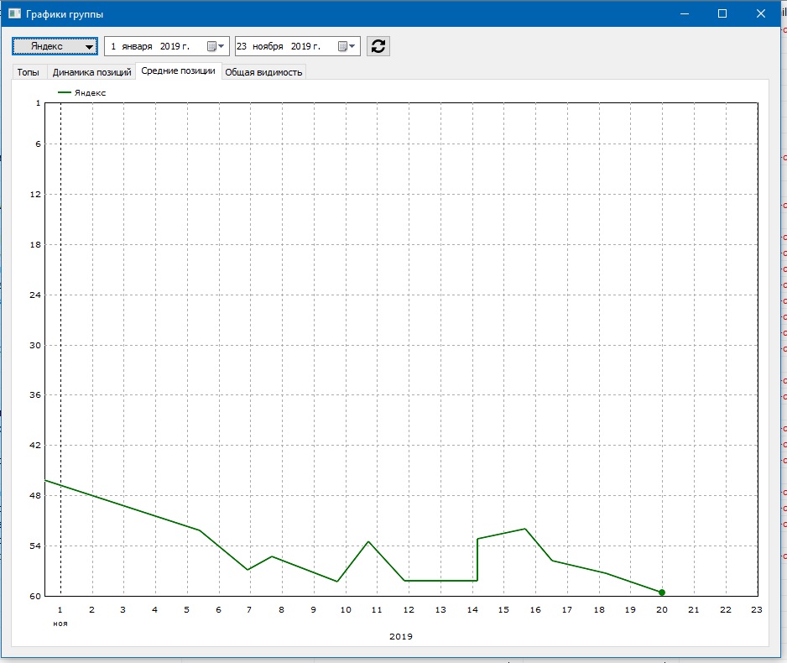Viewport: 787px width, 663px height.
Task: Click the month 'января' in the start date
Action: pos(136,46)
